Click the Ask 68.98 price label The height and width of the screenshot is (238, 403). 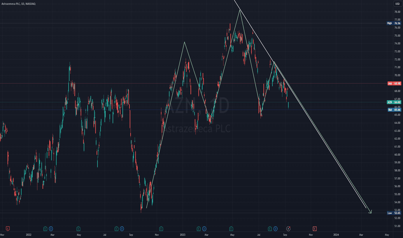(x=394, y=84)
